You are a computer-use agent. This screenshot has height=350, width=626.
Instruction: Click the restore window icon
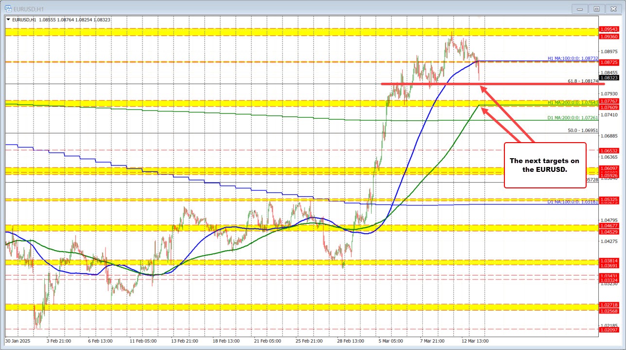coord(596,8)
